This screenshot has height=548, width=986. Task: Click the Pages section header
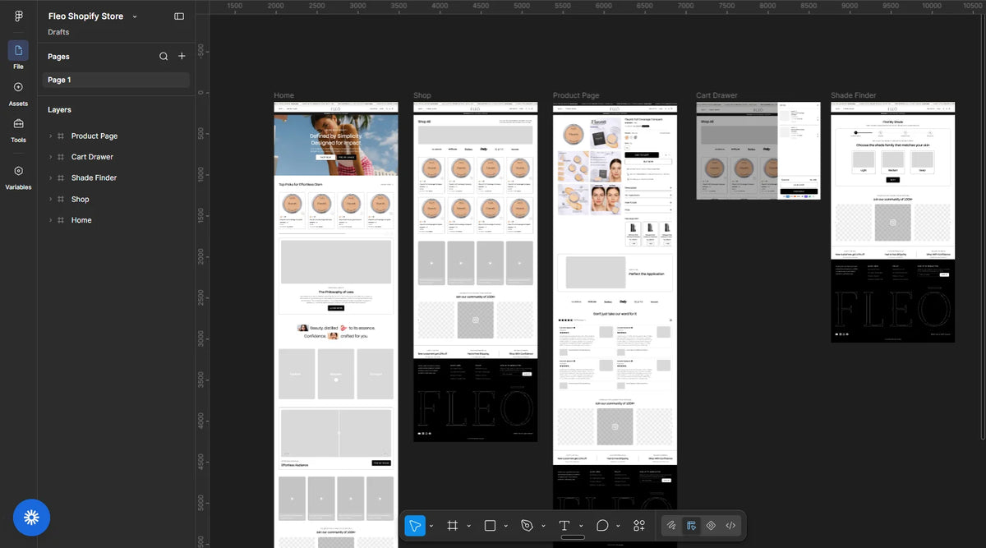tap(58, 57)
